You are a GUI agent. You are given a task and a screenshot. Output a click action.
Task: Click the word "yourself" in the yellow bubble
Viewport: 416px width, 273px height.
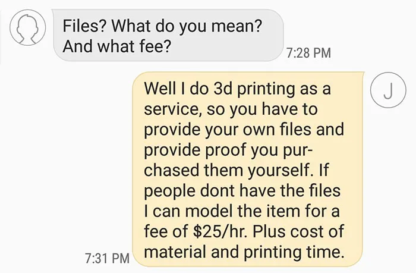click(278, 170)
